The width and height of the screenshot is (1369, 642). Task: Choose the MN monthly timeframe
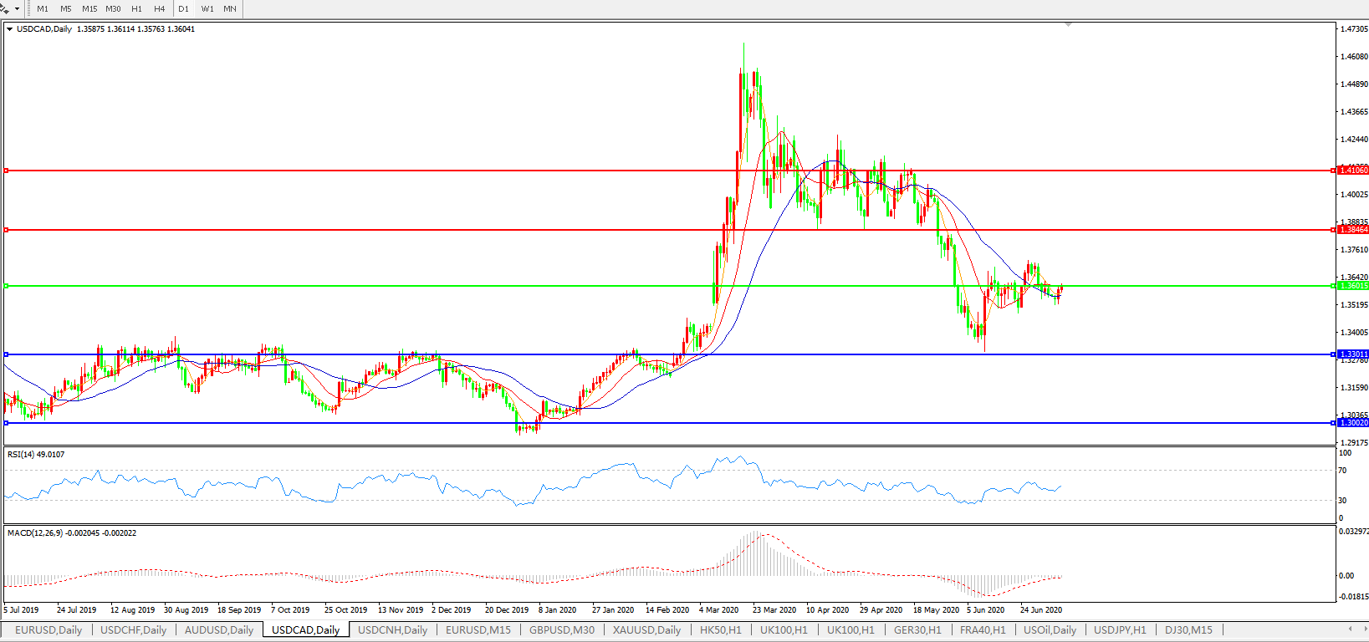tap(230, 9)
